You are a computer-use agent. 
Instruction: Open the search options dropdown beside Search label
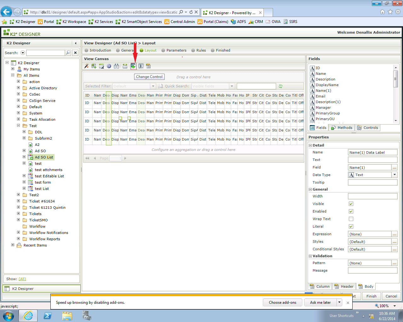[23, 53]
